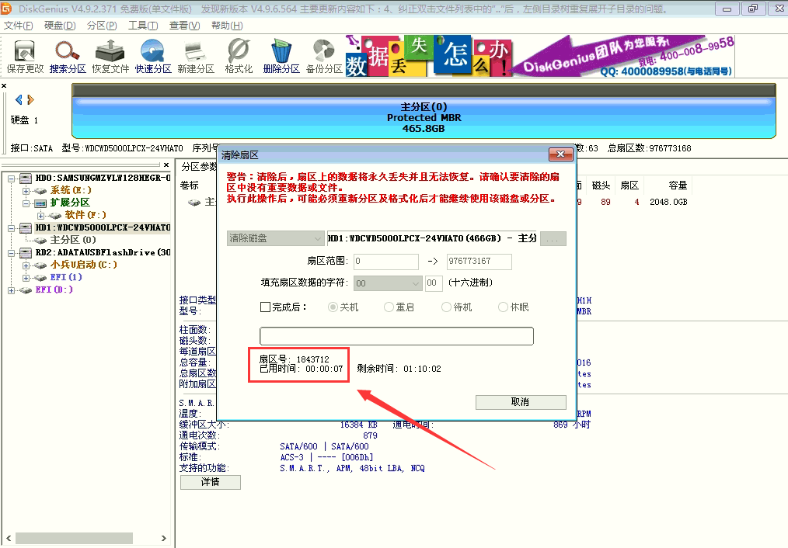Open the 文件(F) menu
Image resolution: width=788 pixels, height=548 pixels.
coord(18,25)
